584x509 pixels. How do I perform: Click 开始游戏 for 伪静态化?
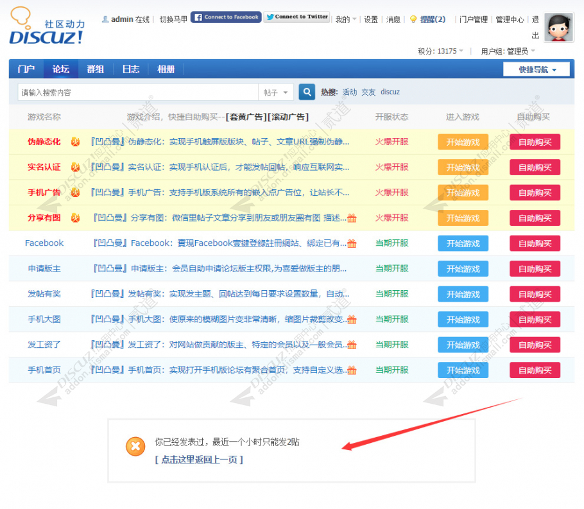point(463,142)
